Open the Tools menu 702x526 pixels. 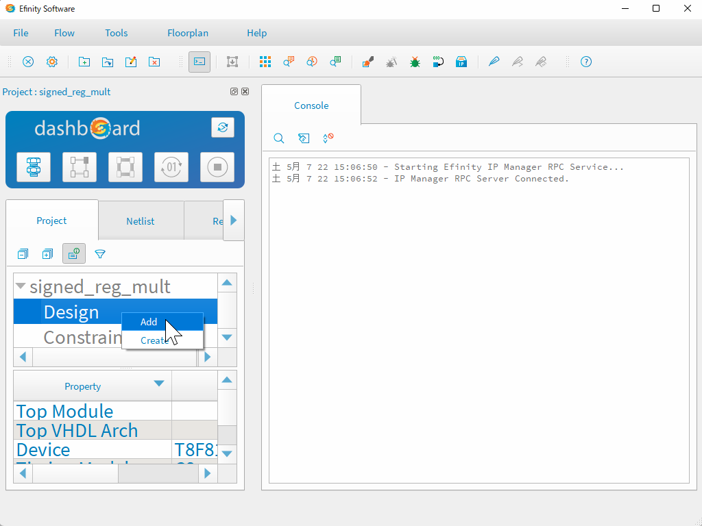[x=117, y=33]
